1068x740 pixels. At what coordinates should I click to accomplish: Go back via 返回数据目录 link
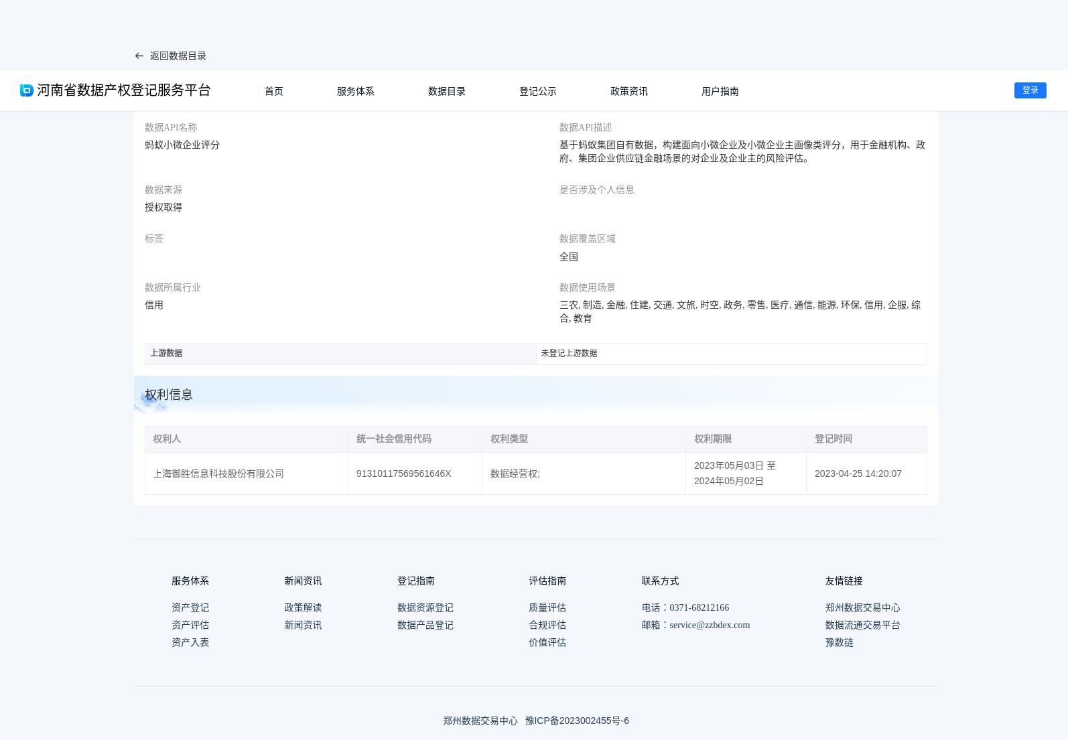click(x=178, y=56)
